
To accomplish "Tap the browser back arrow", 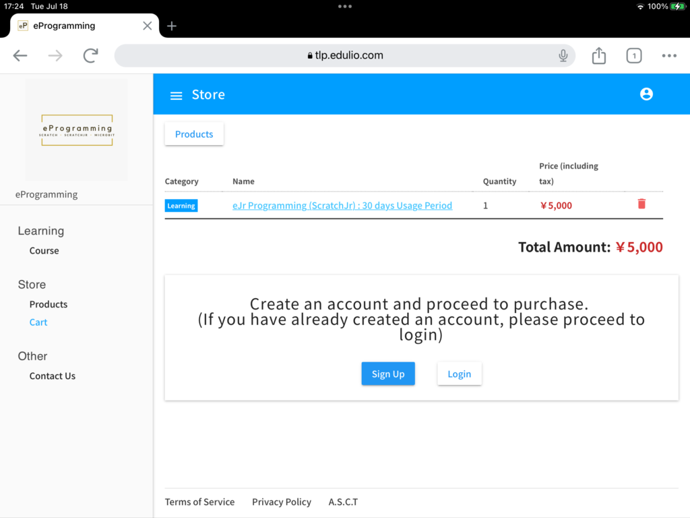I will (20, 56).
